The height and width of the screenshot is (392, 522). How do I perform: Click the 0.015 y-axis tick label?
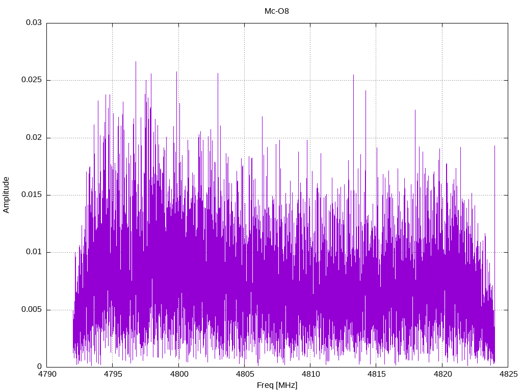pyautogui.click(x=32, y=194)
